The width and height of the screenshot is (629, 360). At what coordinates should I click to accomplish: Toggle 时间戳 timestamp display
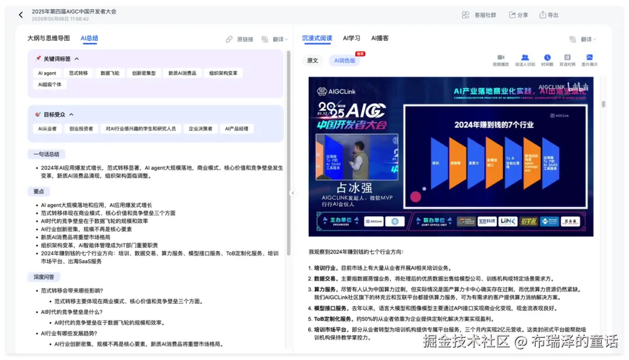pos(547,60)
